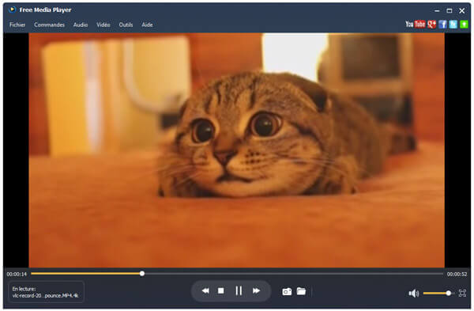Click the rewind playback button
This screenshot has height=311, width=474.
pyautogui.click(x=205, y=291)
